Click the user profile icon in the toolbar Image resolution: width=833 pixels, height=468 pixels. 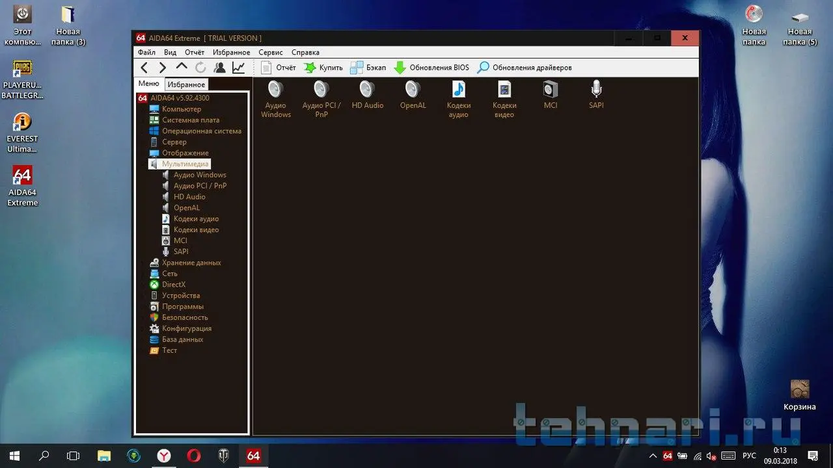[219, 68]
